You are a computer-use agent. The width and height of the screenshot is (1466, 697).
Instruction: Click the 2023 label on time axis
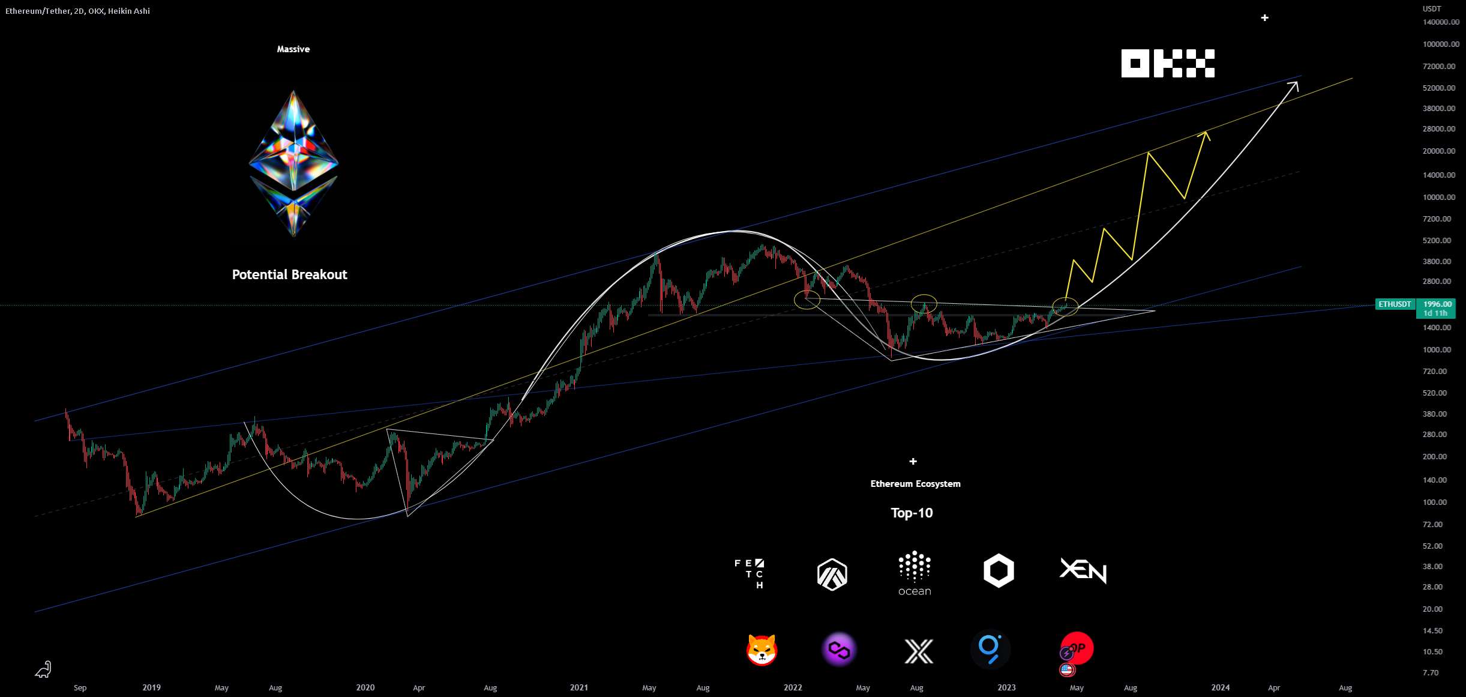(x=1006, y=688)
